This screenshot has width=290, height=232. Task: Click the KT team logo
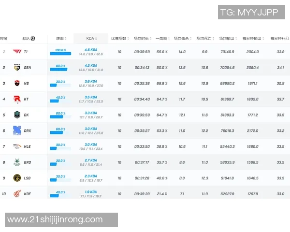coord(16,99)
